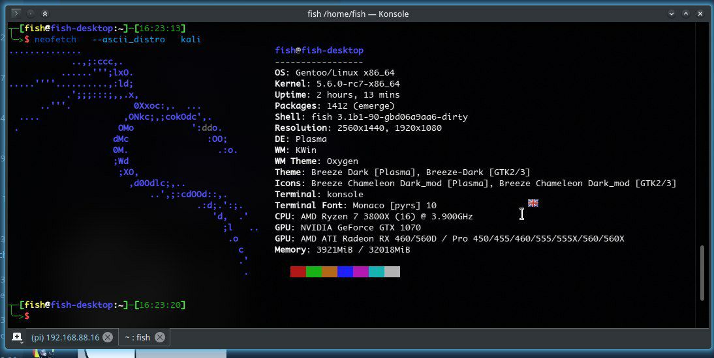Select the ~ : fish tab
714x358 pixels.
tap(138, 338)
